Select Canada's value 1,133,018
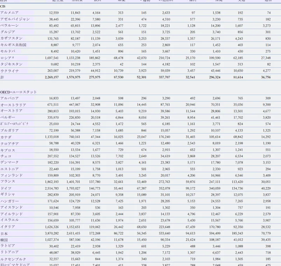This screenshot has height=266, width=281. [x=51, y=137]
